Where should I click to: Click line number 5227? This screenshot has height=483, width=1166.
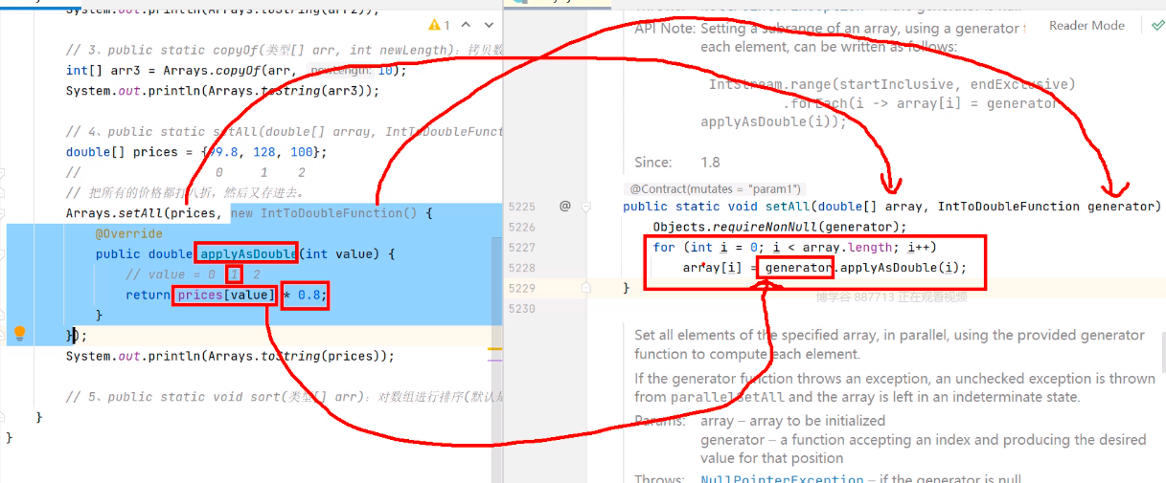click(522, 247)
